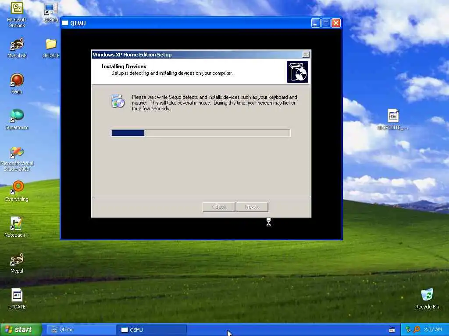Minimize the QEMU window
Viewport: 449px width, 336px height.
pos(316,23)
